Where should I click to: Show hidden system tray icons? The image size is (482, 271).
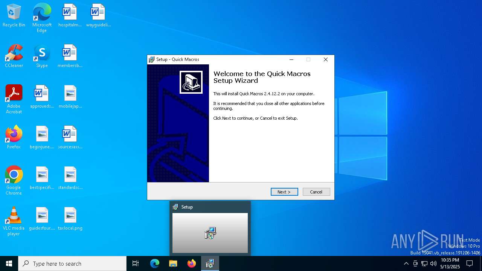(406, 263)
